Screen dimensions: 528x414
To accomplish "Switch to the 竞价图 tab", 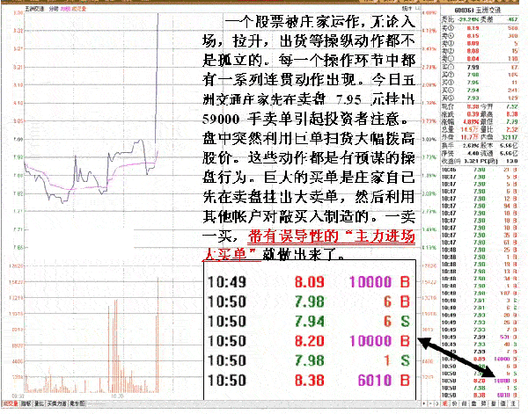I will [x=77, y=403].
